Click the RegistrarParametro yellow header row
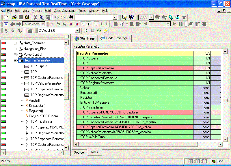 click(135, 53)
